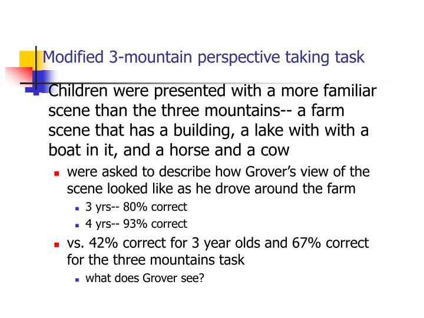Click the text "4 yrs-- 93% correct"

click(x=136, y=224)
